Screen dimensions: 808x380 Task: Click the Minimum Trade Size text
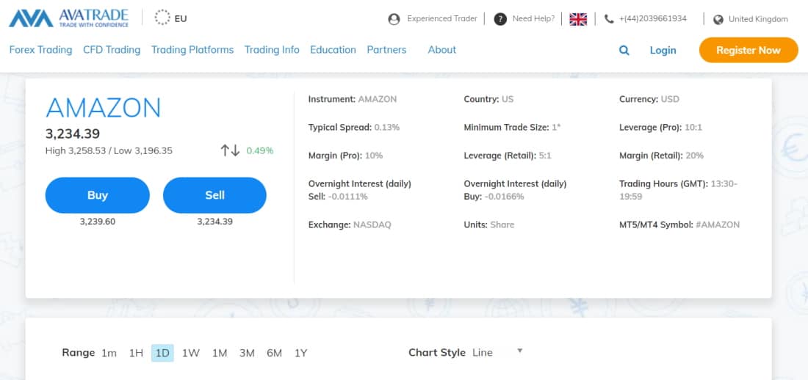512,127
